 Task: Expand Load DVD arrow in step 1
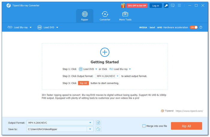[x=96, y=69]
